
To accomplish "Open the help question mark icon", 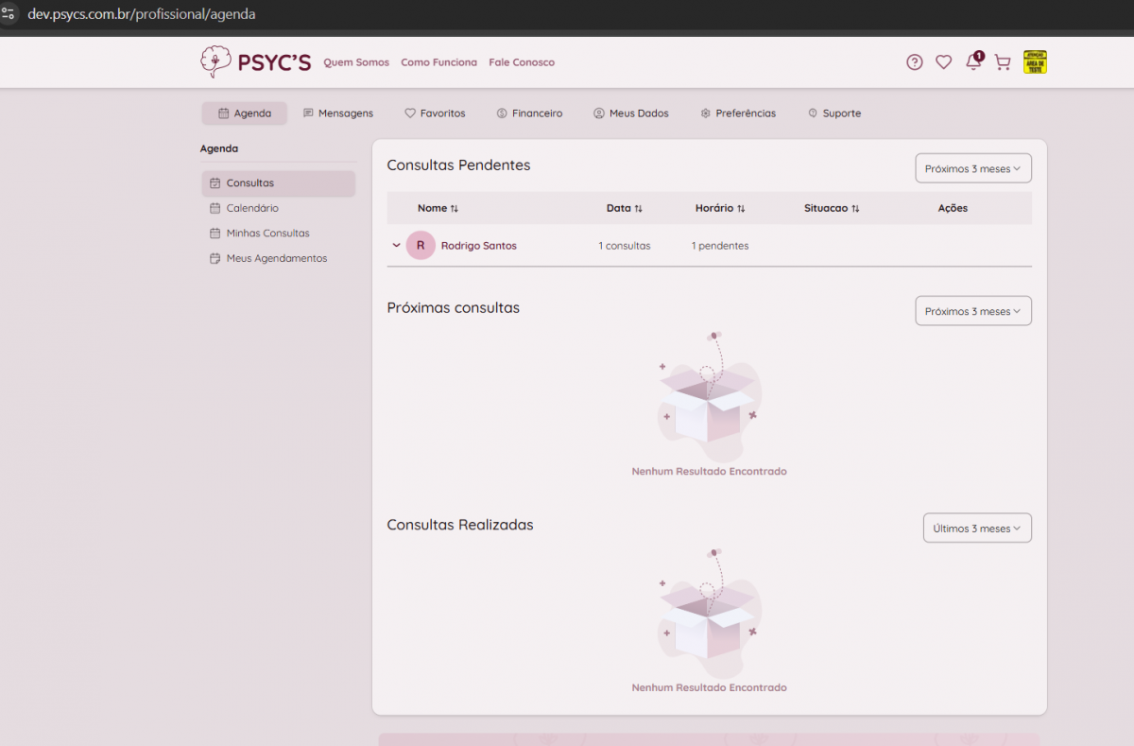I will point(914,62).
